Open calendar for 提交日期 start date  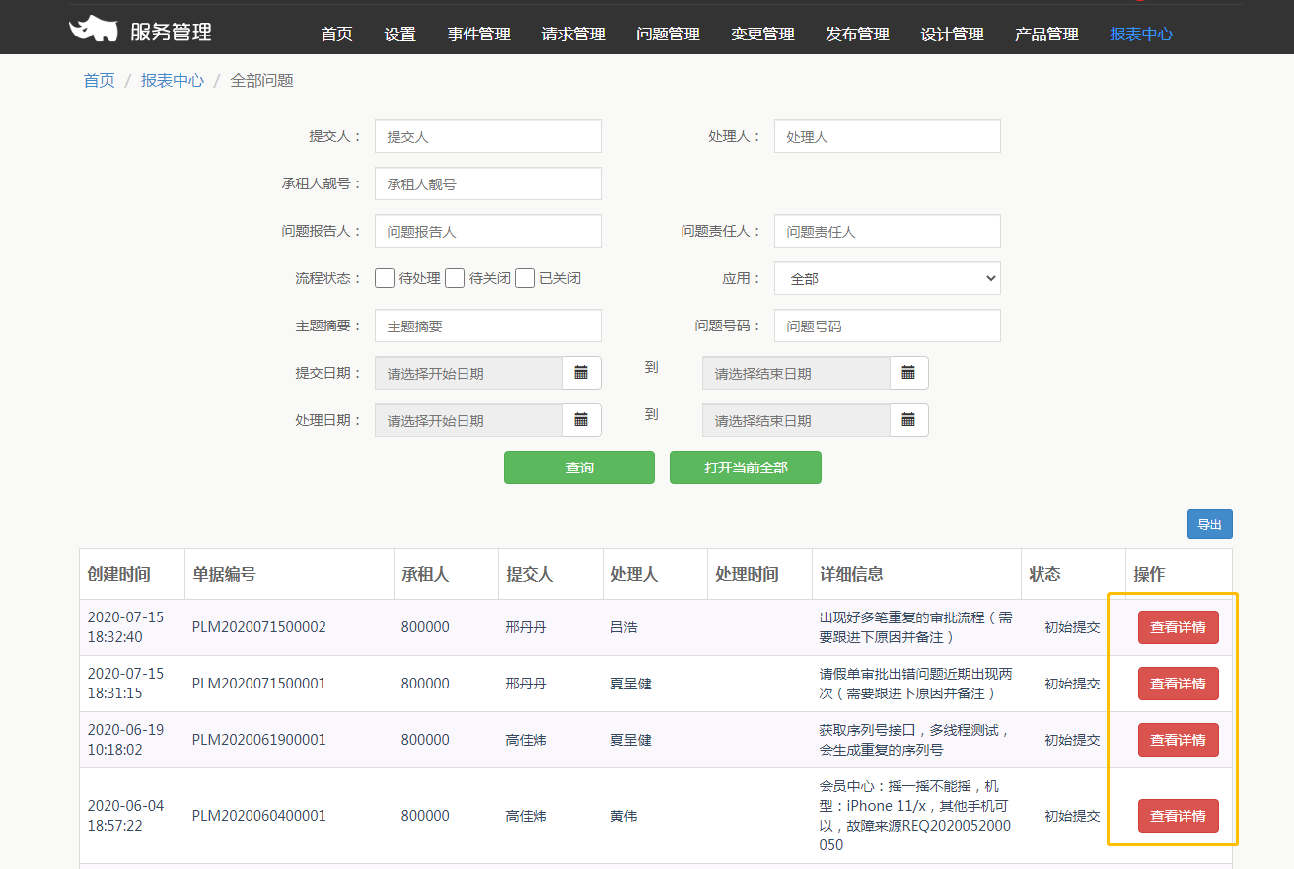(x=581, y=373)
